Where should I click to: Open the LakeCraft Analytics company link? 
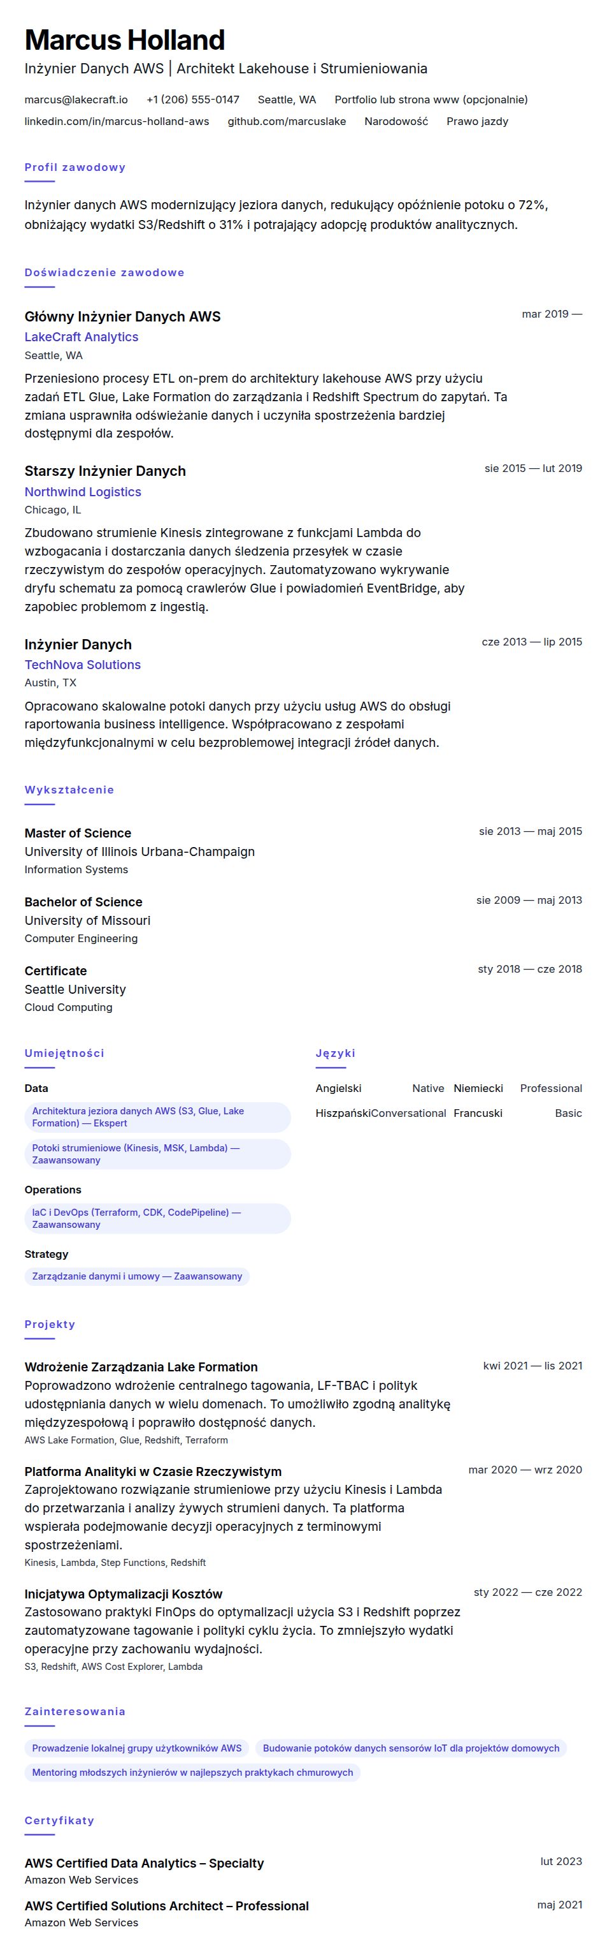[x=81, y=337]
